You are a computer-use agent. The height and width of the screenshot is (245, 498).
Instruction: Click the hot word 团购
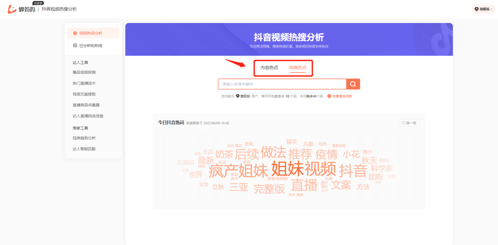[x=376, y=177]
